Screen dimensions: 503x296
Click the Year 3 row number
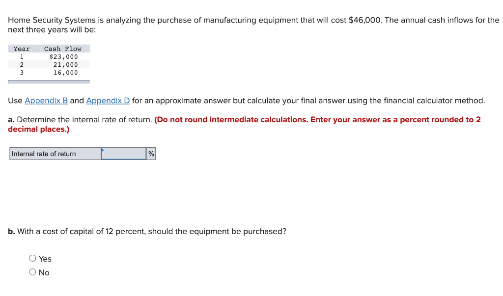22,73
